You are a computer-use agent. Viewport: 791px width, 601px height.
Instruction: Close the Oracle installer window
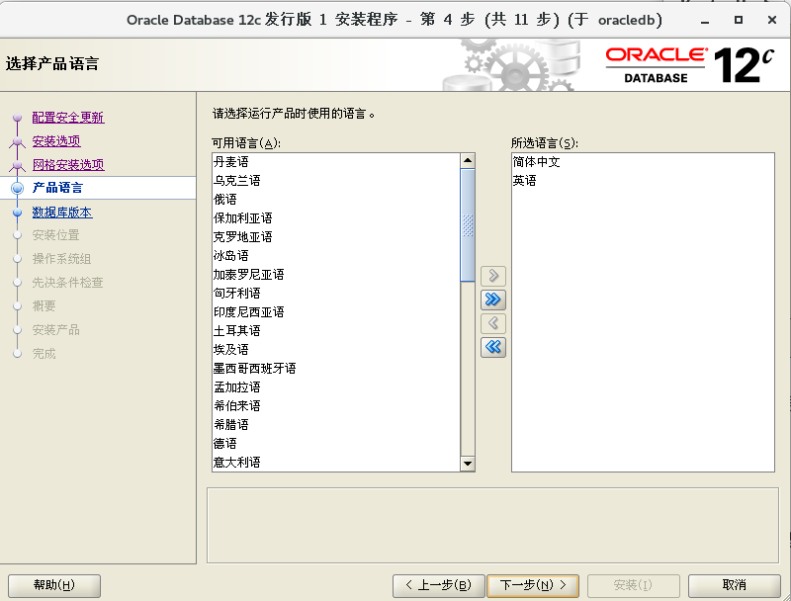pos(772,20)
